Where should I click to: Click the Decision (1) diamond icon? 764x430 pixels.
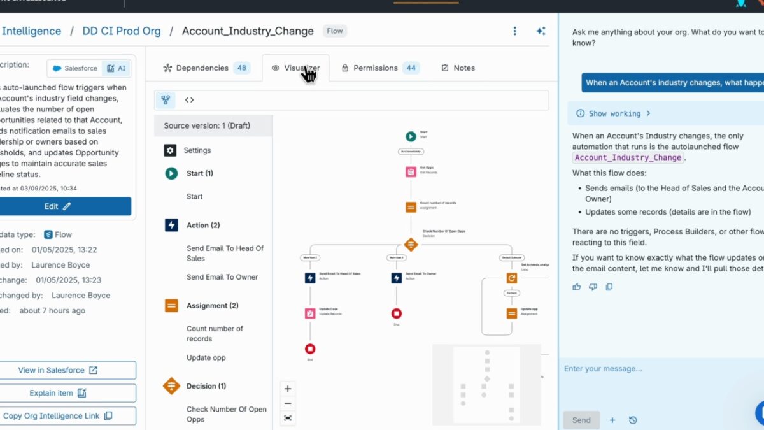point(171,386)
